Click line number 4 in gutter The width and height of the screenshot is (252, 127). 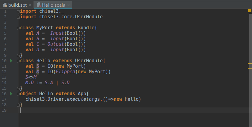pyautogui.click(x=5, y=28)
